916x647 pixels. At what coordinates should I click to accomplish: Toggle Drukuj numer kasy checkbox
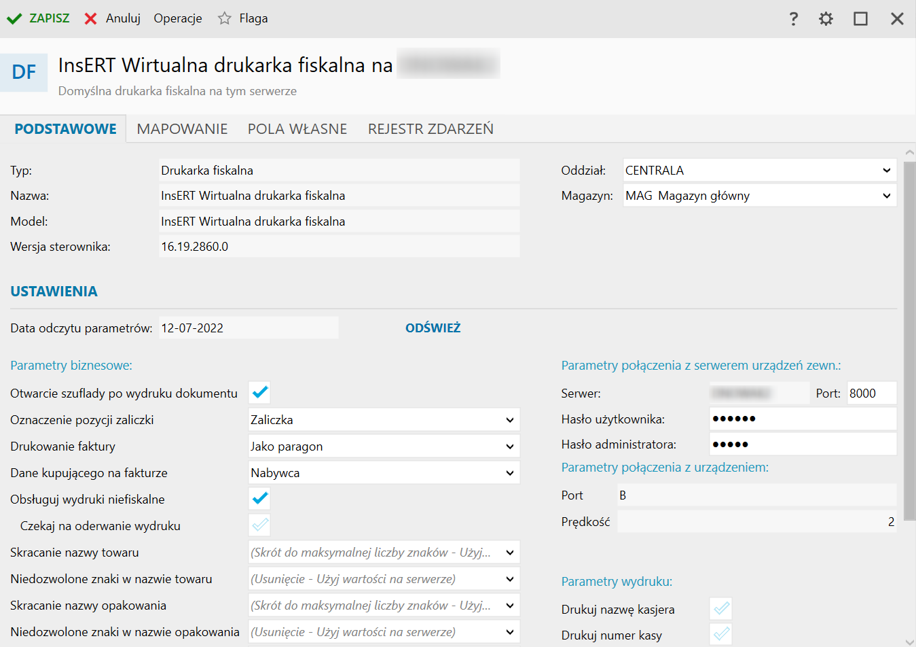pyautogui.click(x=721, y=635)
